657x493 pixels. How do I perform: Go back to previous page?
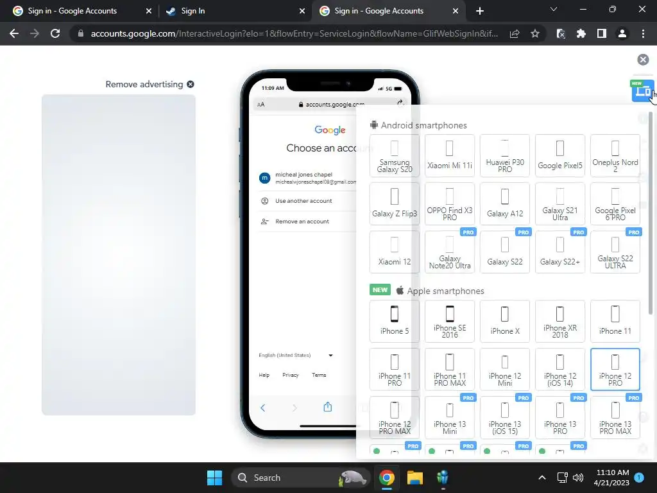14,33
